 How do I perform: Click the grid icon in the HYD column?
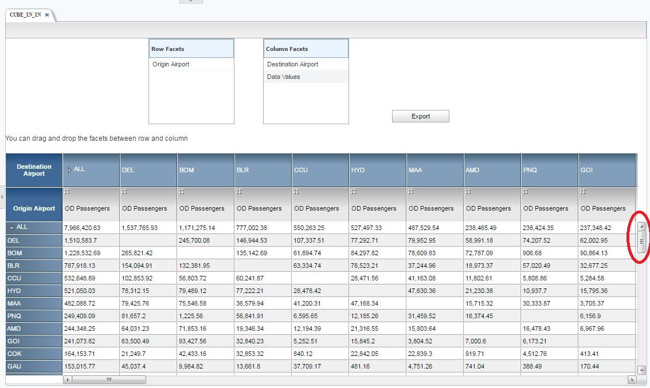(x=354, y=192)
